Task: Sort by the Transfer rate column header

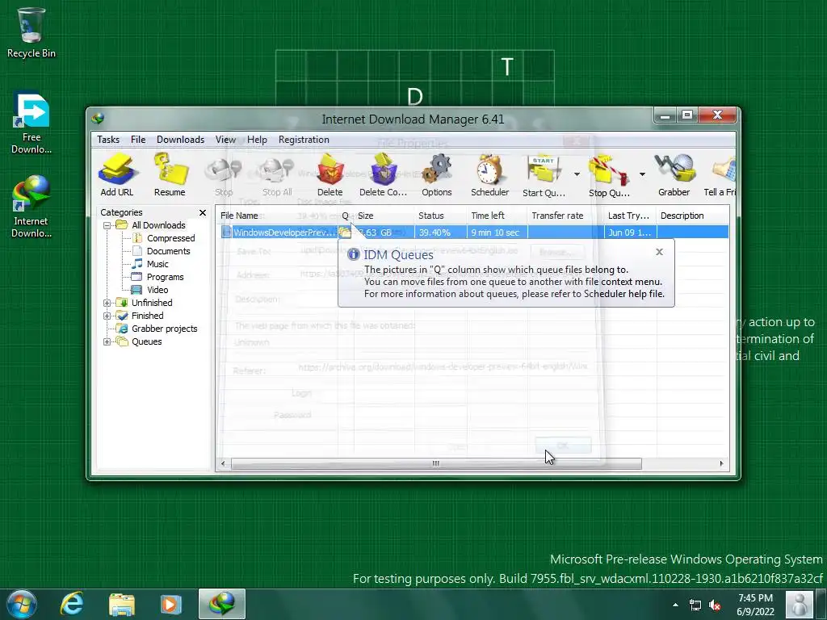Action: (x=566, y=216)
